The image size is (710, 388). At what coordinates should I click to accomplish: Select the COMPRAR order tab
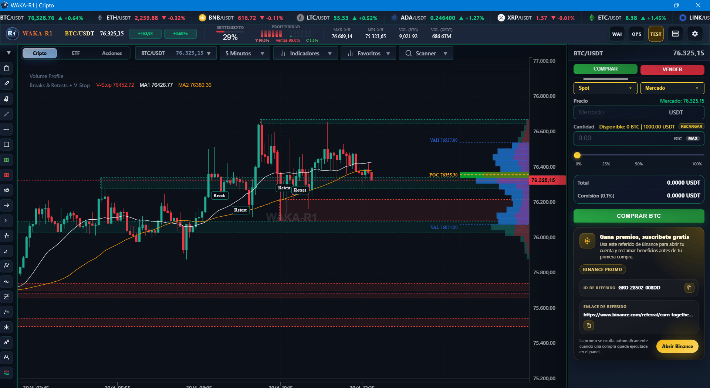[605, 69]
